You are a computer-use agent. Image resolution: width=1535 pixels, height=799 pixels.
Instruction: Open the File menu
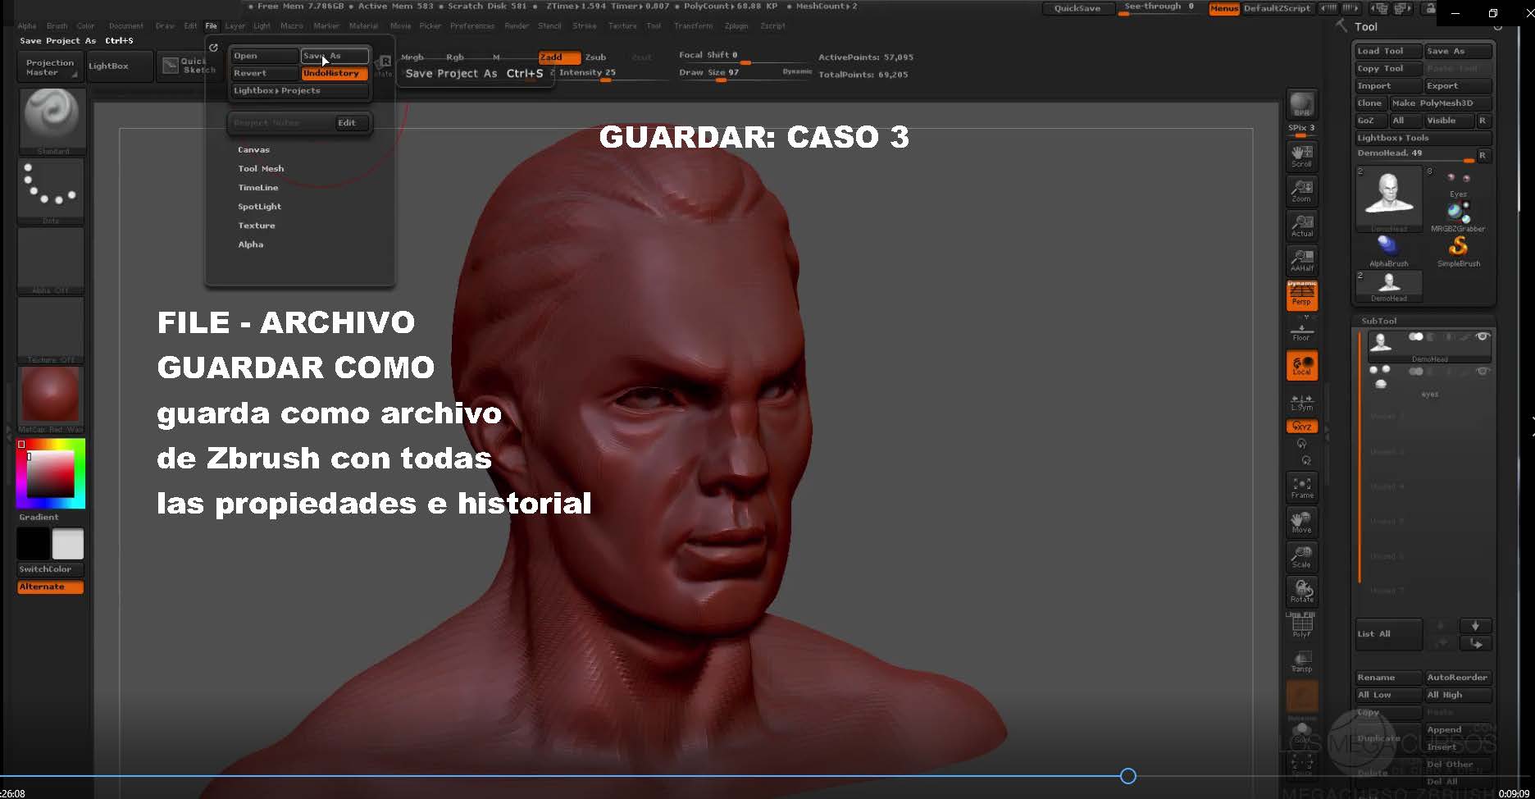click(x=211, y=25)
